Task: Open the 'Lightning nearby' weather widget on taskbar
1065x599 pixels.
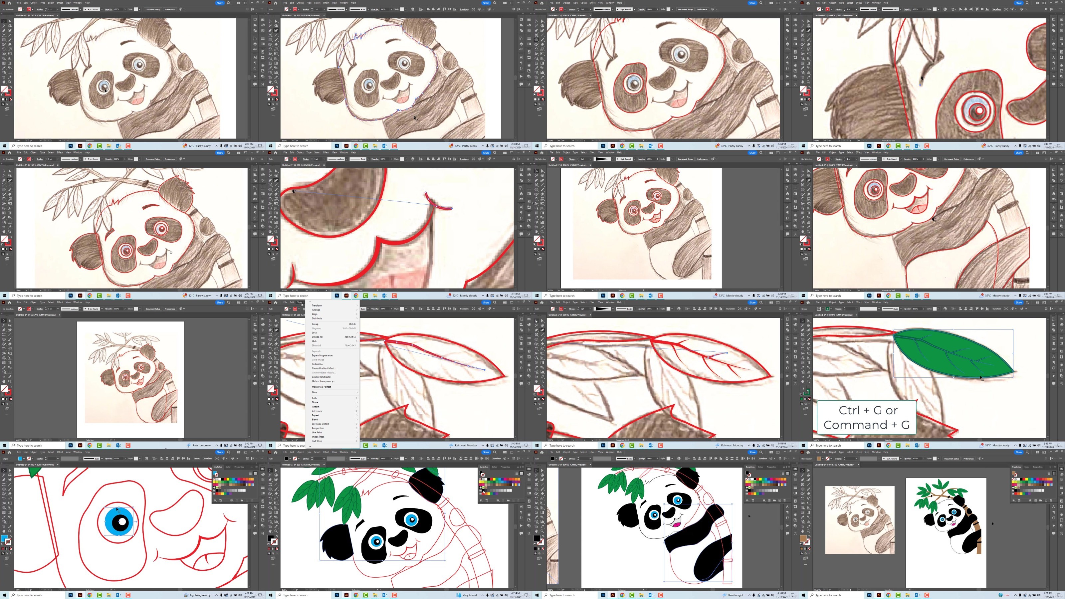Action: (198, 595)
